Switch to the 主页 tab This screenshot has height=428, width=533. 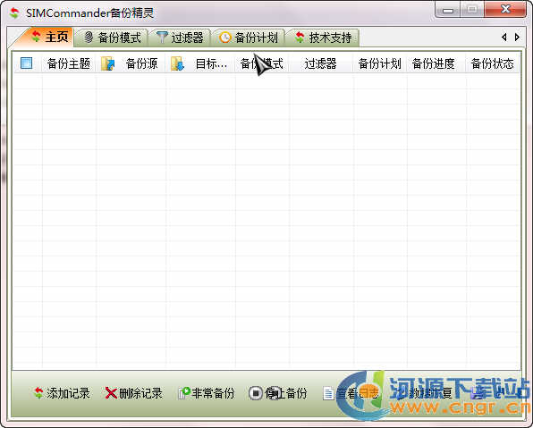pyautogui.click(x=50, y=37)
